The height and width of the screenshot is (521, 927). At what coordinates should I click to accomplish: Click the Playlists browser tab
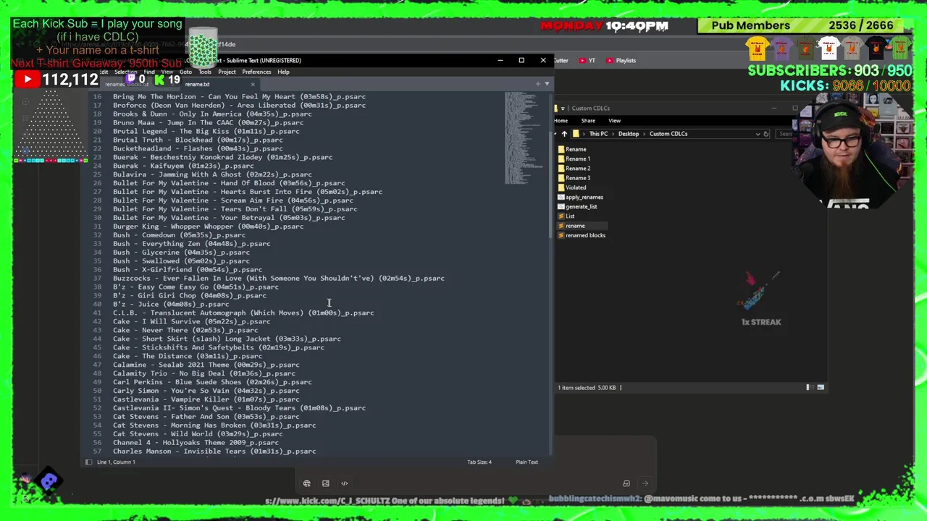click(621, 61)
